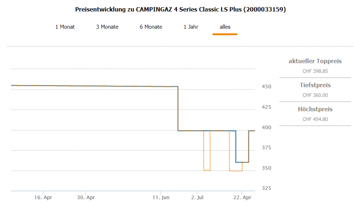
Task: Click the CHF 360.00 lowest price
Action: 315,95
